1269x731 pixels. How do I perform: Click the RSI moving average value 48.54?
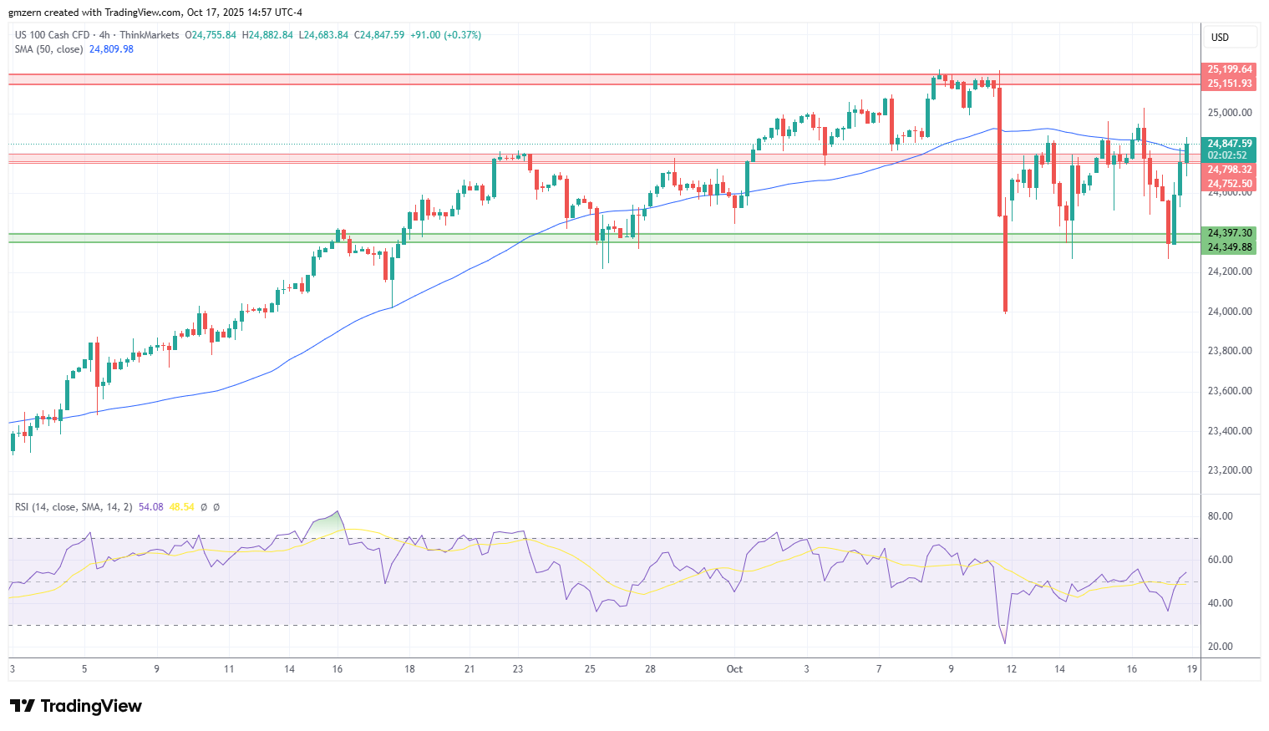[x=181, y=507]
